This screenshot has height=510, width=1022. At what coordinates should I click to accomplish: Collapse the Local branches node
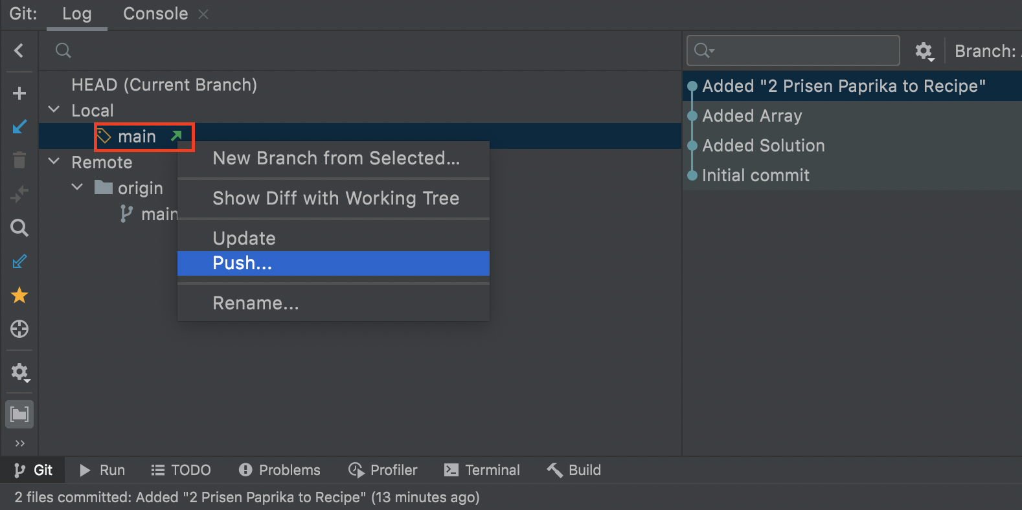point(54,110)
